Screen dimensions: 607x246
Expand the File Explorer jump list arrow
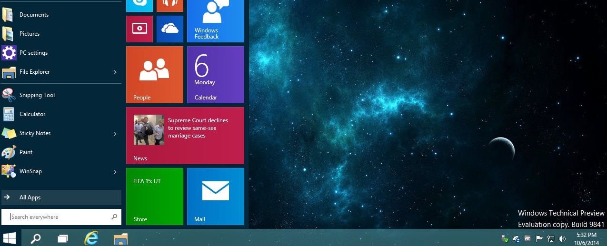115,72
